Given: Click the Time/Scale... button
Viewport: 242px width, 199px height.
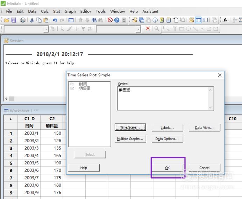Looking at the screenshot, I should click(130, 127).
